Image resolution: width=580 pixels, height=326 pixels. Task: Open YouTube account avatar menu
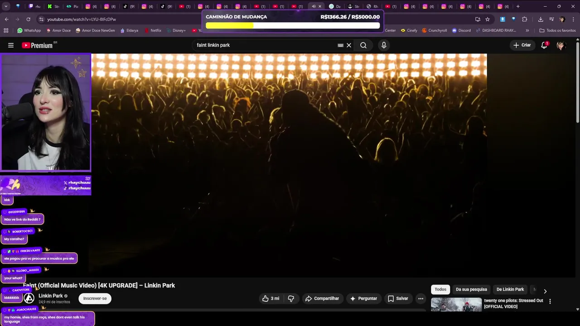click(561, 45)
